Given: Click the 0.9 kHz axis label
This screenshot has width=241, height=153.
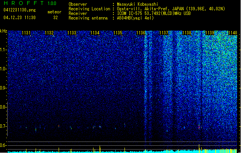Looking at the screenshot, I should click(3, 88).
